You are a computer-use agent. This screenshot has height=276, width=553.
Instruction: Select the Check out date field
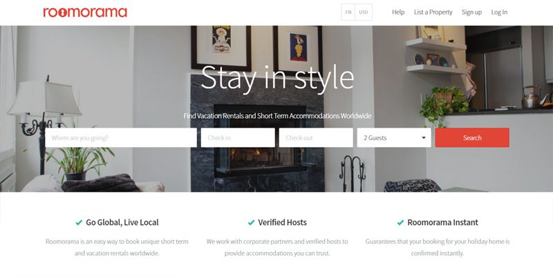316,137
